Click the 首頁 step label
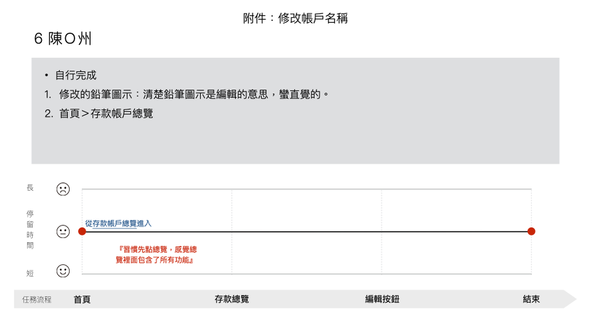Viewport: 591px width, 332px height. click(x=82, y=299)
